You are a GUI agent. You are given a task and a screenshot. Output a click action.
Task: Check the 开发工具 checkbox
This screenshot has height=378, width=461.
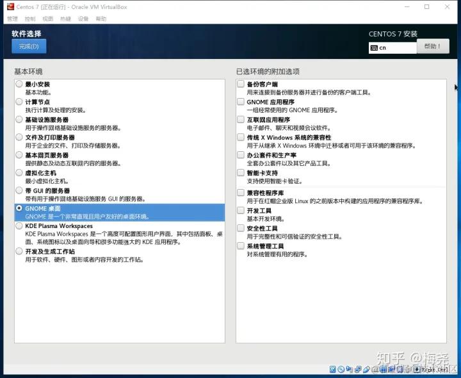tap(241, 210)
